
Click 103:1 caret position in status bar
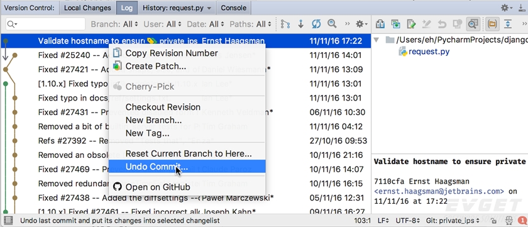click(x=363, y=221)
